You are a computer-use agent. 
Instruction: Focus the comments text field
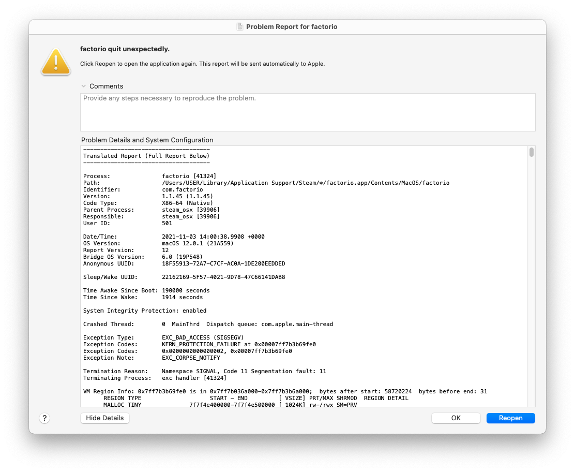point(307,112)
